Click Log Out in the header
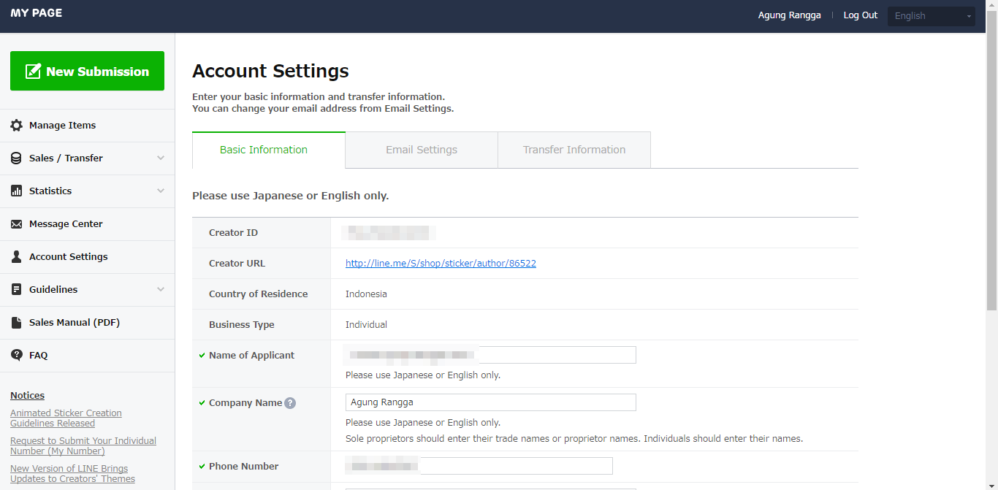This screenshot has width=998, height=490. tap(861, 15)
